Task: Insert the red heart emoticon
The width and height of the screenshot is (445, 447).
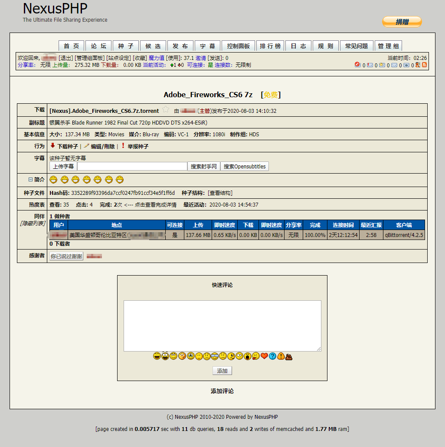Action: pos(264,356)
